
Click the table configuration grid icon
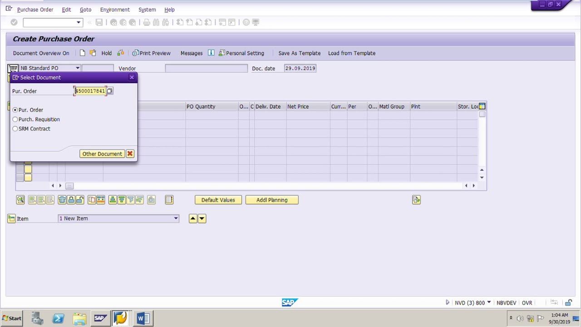[x=482, y=106]
